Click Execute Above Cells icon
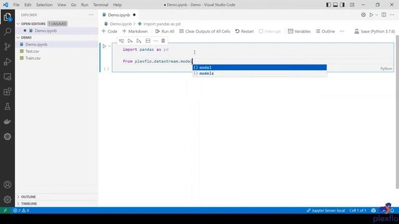The height and width of the screenshot is (224, 399). click(130, 41)
